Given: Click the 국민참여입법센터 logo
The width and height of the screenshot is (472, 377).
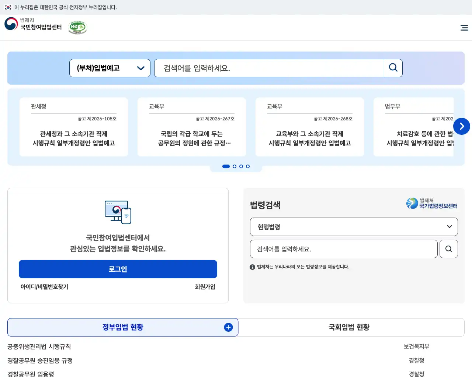Looking at the screenshot, I should (x=33, y=24).
